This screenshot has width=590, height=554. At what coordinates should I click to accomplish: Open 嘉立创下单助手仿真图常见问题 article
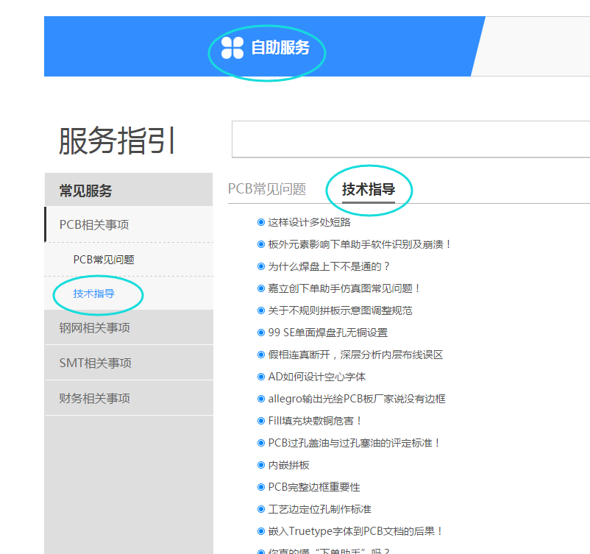(x=344, y=288)
